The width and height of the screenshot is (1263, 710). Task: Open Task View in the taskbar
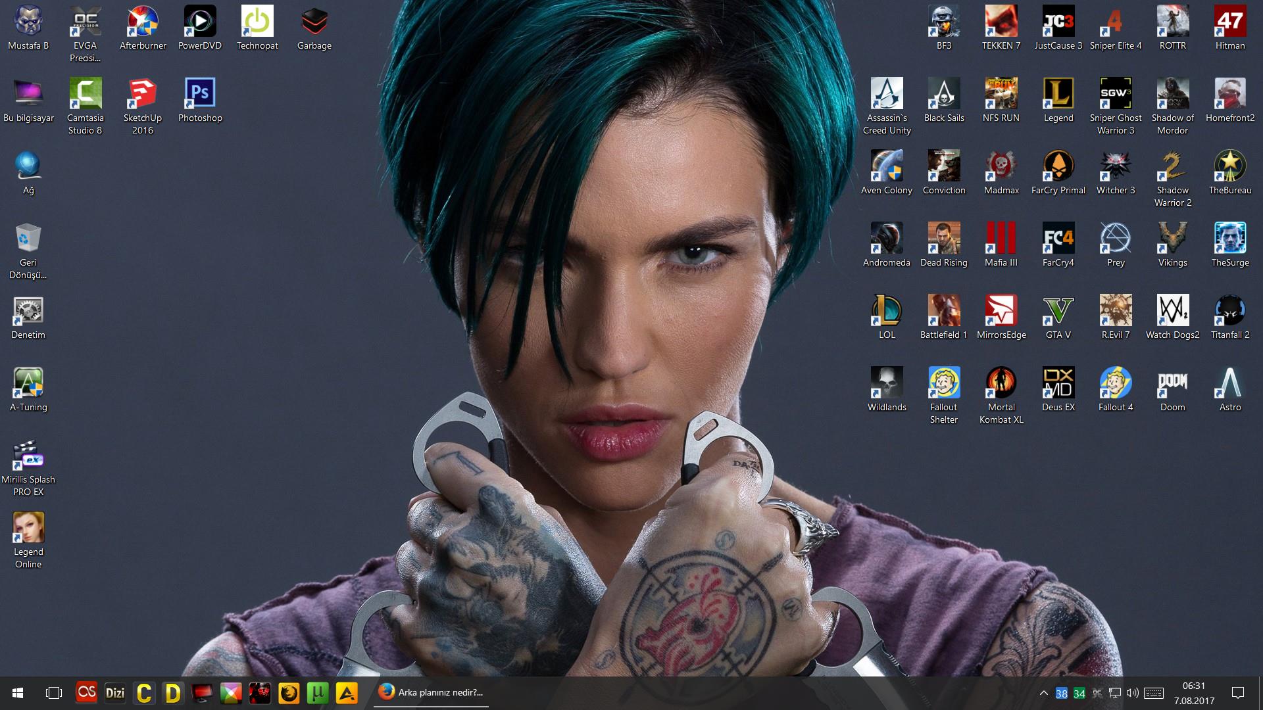(x=54, y=693)
